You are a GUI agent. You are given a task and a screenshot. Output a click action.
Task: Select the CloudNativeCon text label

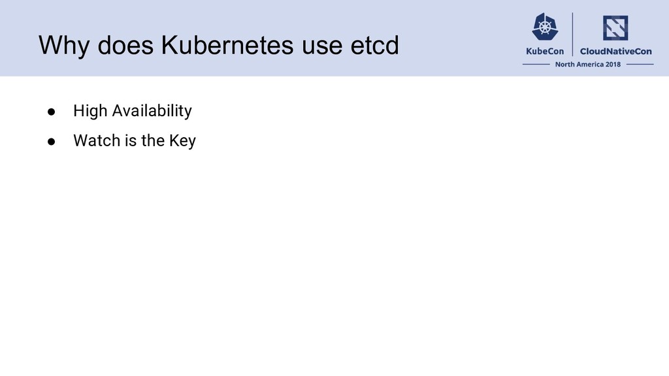click(615, 51)
